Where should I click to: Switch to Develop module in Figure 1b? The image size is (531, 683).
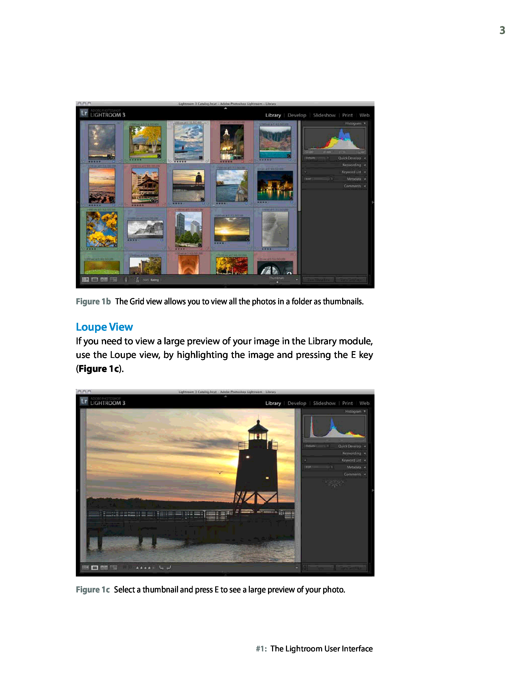click(x=297, y=115)
